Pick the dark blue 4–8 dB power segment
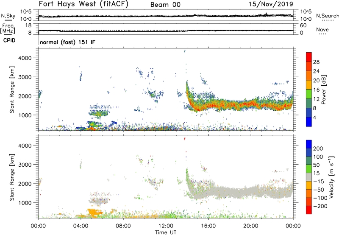The height and width of the screenshot is (235, 339). click(309, 112)
